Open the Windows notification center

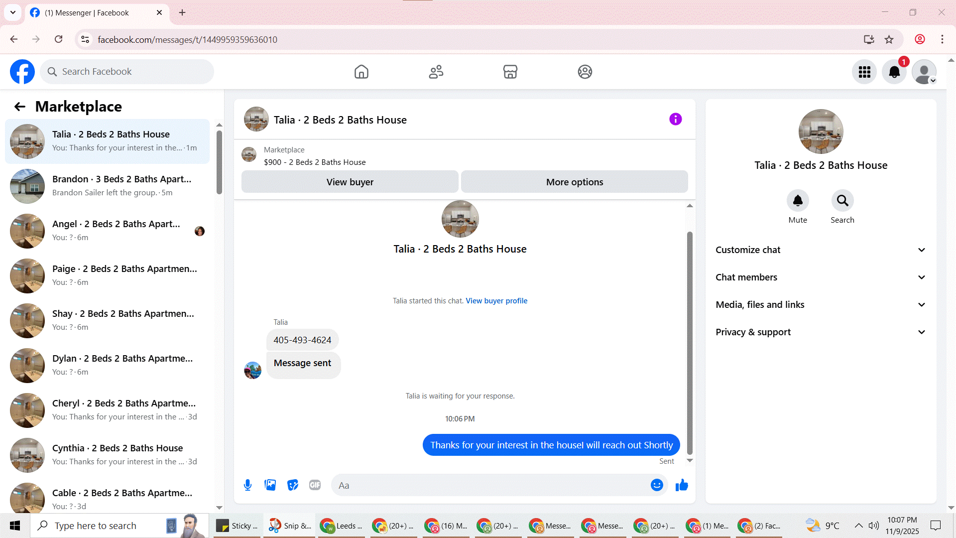click(x=936, y=526)
